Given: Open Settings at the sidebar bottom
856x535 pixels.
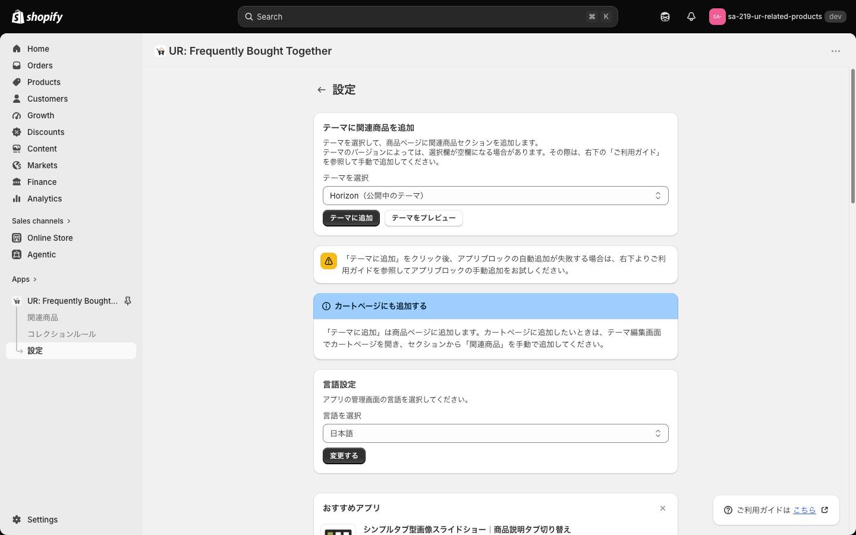Looking at the screenshot, I should click(x=71, y=520).
